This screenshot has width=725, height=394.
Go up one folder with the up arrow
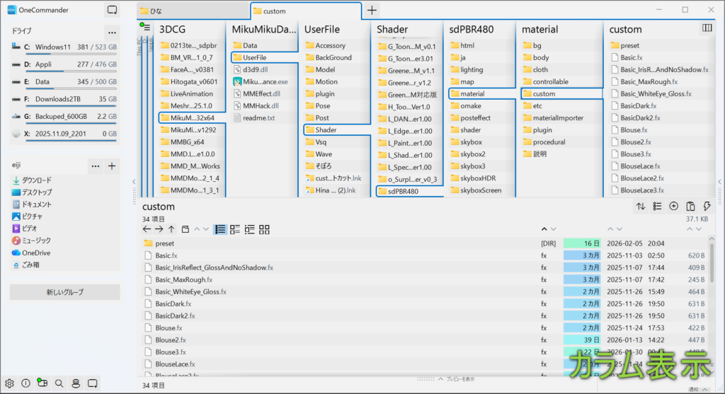click(x=171, y=229)
